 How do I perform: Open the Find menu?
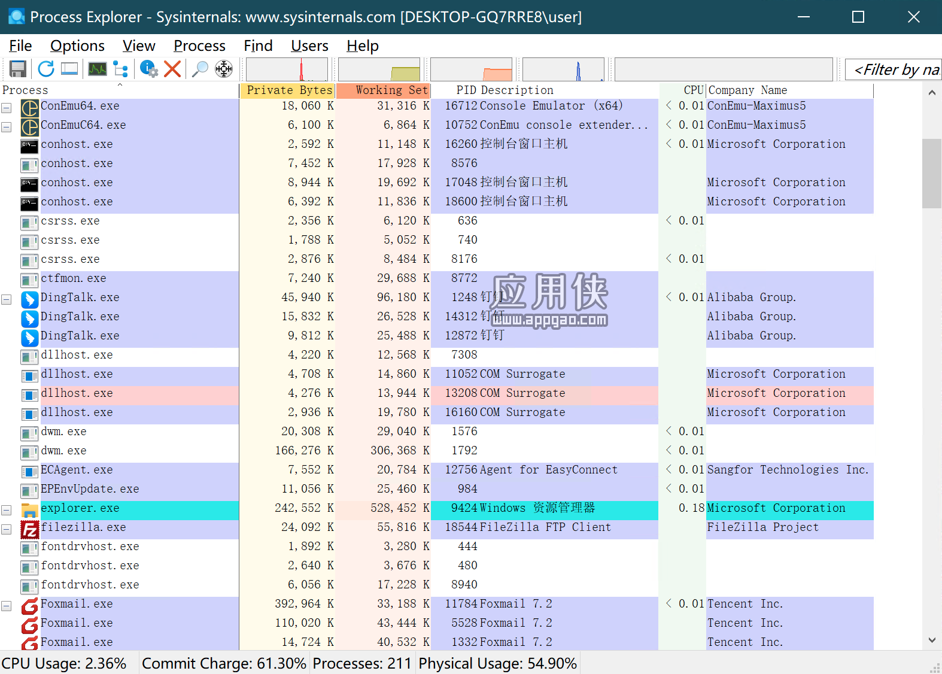point(258,45)
